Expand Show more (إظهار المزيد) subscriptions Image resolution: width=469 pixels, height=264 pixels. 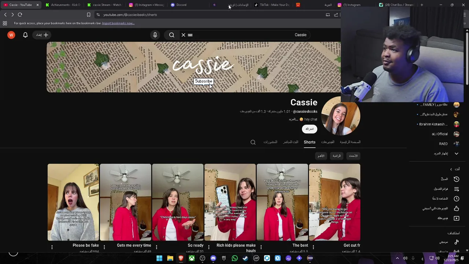point(446,153)
